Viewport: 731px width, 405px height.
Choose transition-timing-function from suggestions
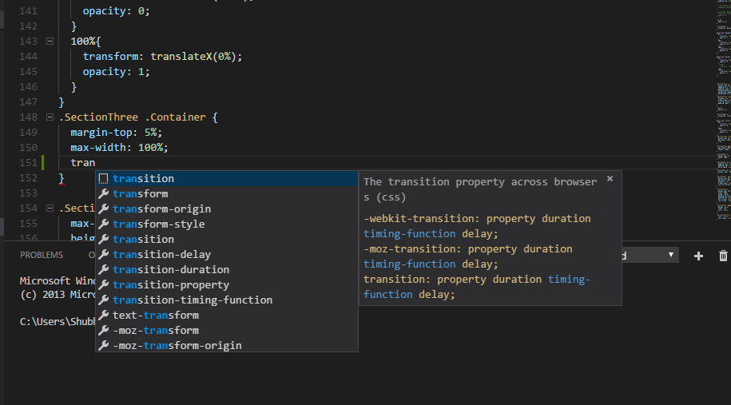click(227, 300)
